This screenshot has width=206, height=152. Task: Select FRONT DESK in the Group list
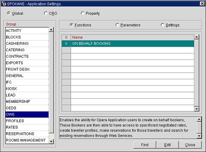27,69
